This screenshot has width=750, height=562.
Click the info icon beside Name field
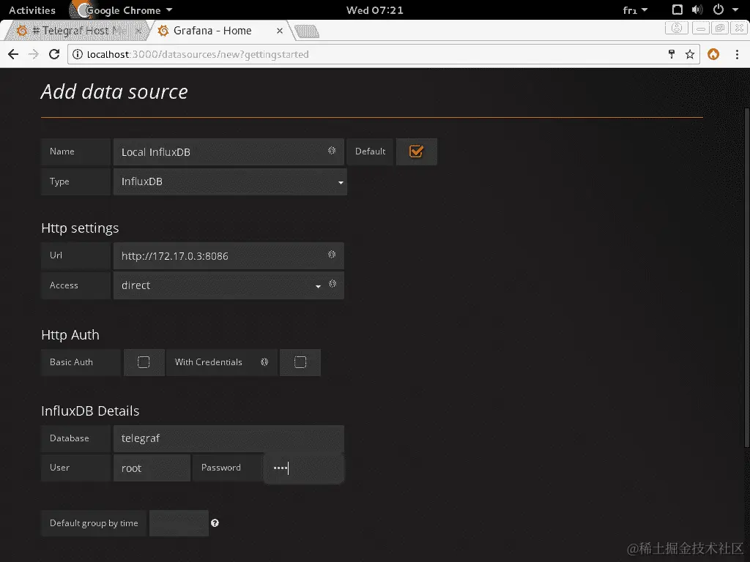point(332,151)
